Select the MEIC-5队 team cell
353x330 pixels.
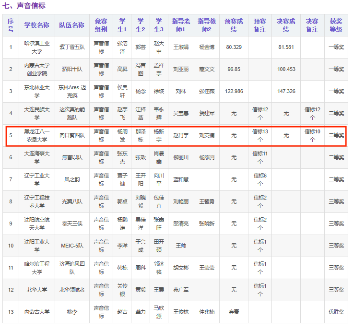pos(72,246)
